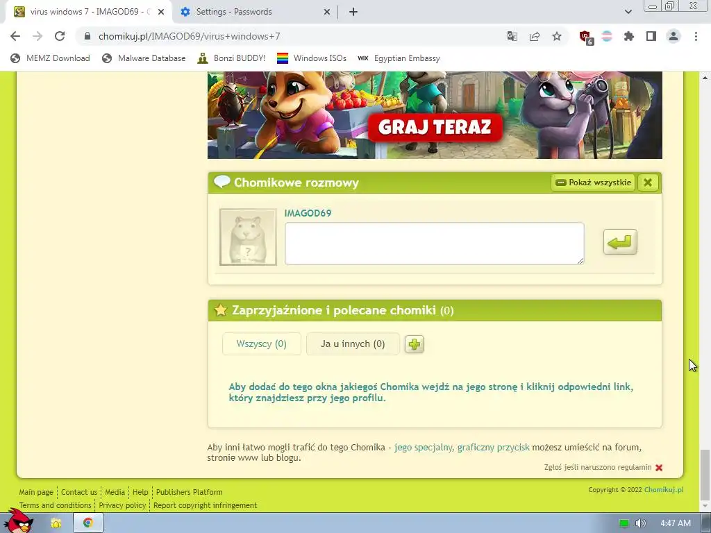Click the green network tray icon
The height and width of the screenshot is (533, 711).
624,523
